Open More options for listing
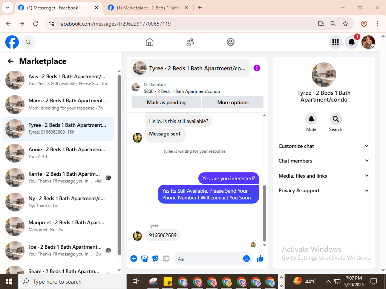The image size is (386, 289). (x=233, y=102)
